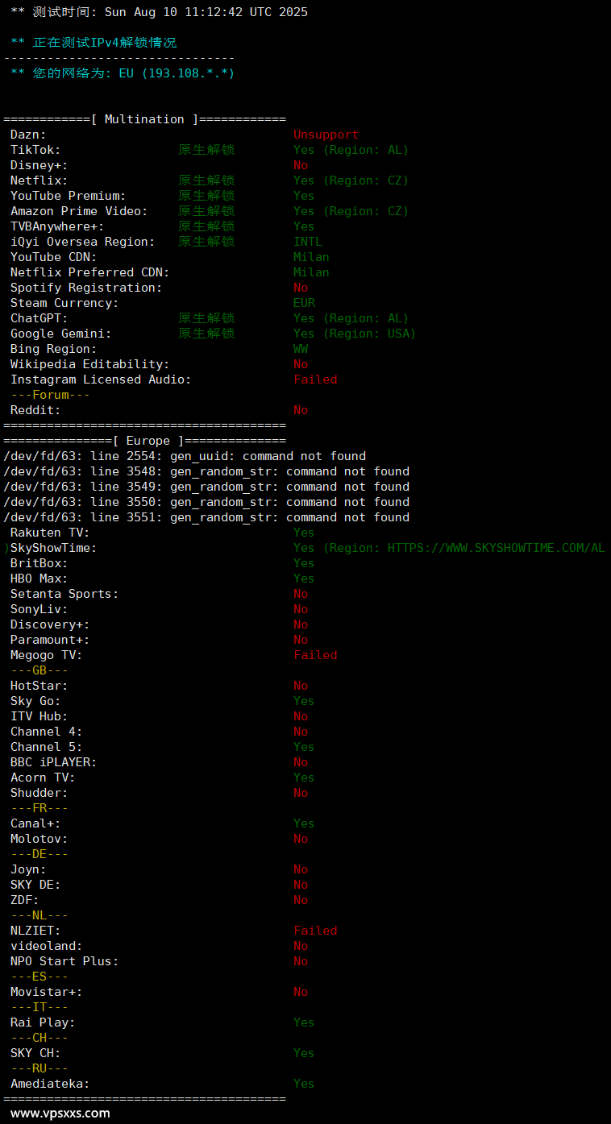Click 'Yes (Region: USA)' on the Google Gemini row
The width and height of the screenshot is (611, 1124).
pos(355,334)
